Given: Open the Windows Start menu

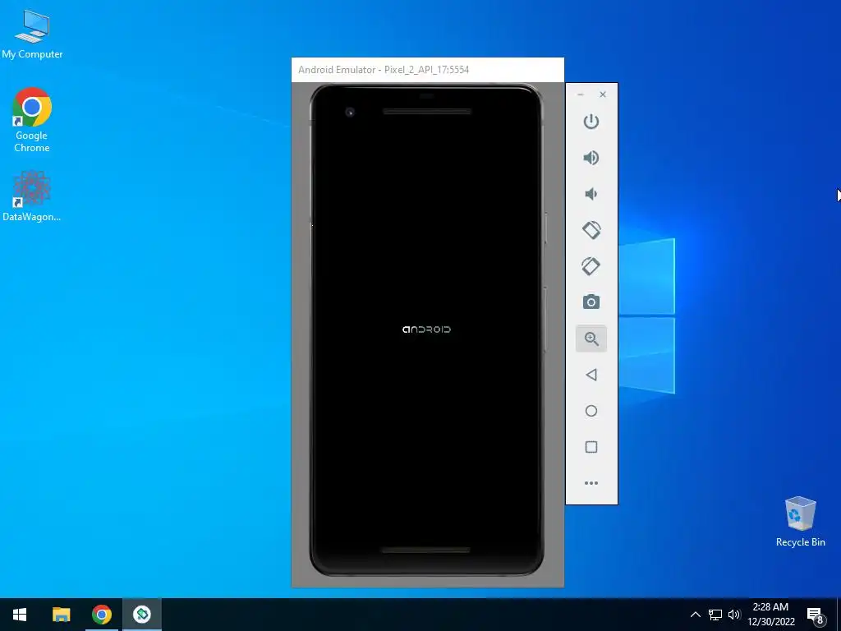Looking at the screenshot, I should click(20, 615).
